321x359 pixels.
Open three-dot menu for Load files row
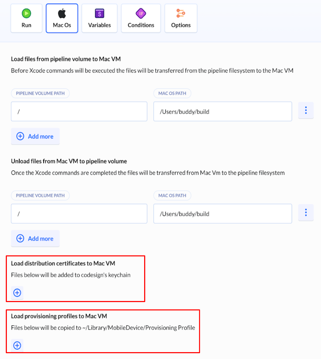point(306,110)
